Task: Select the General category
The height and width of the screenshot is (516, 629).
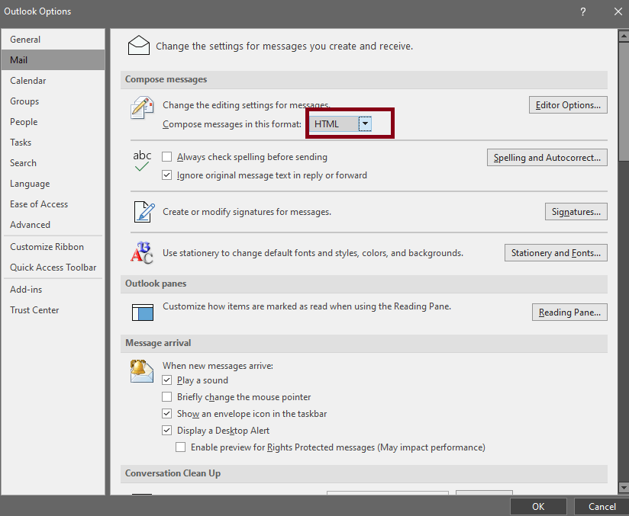Action: click(x=53, y=40)
